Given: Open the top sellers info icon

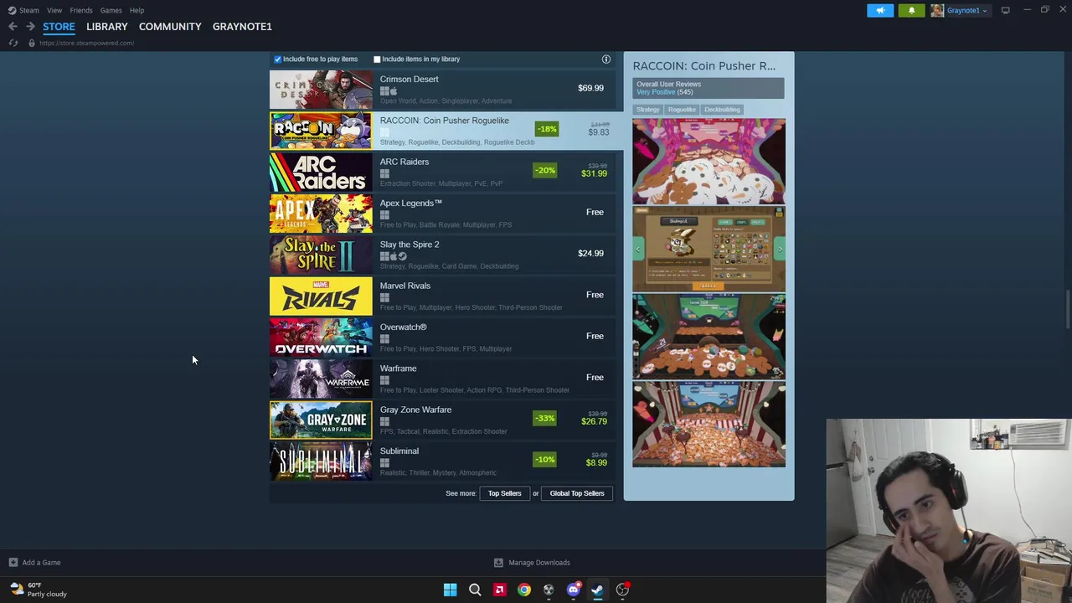Looking at the screenshot, I should pos(606,59).
